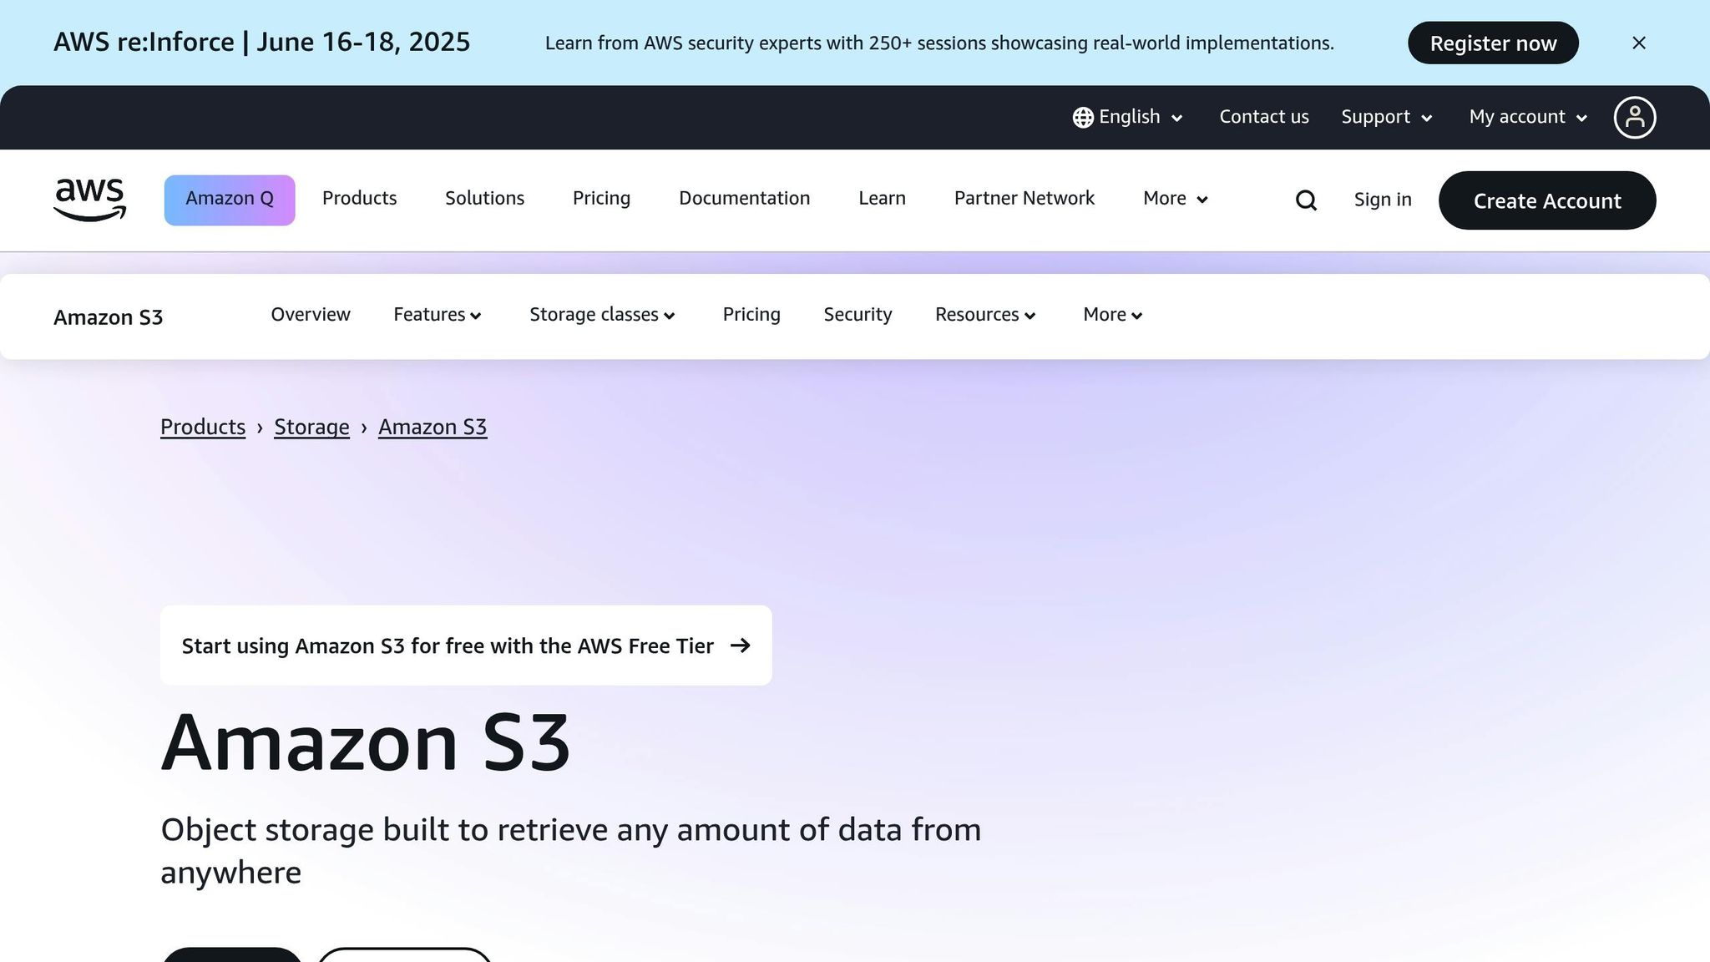
Task: Open the AWS Free Tier promo banner
Action: pyautogui.click(x=466, y=646)
